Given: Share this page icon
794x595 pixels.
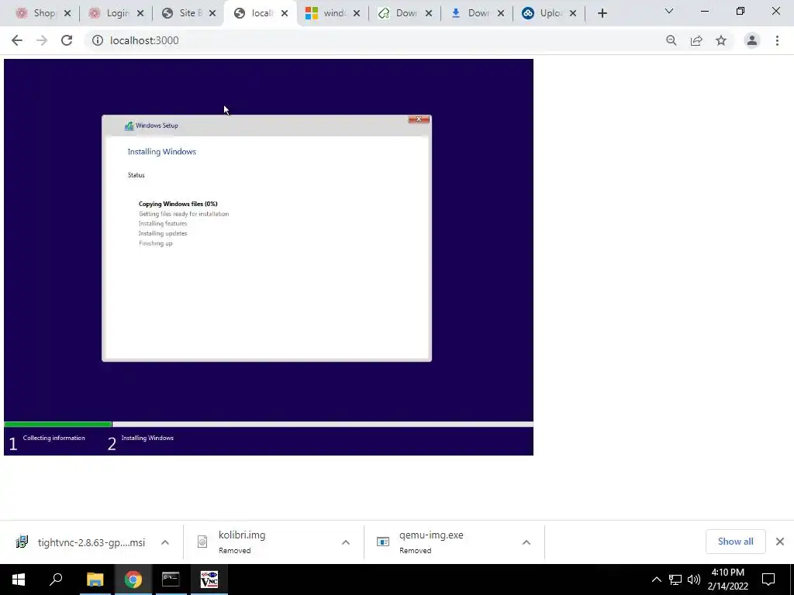Looking at the screenshot, I should coord(696,40).
